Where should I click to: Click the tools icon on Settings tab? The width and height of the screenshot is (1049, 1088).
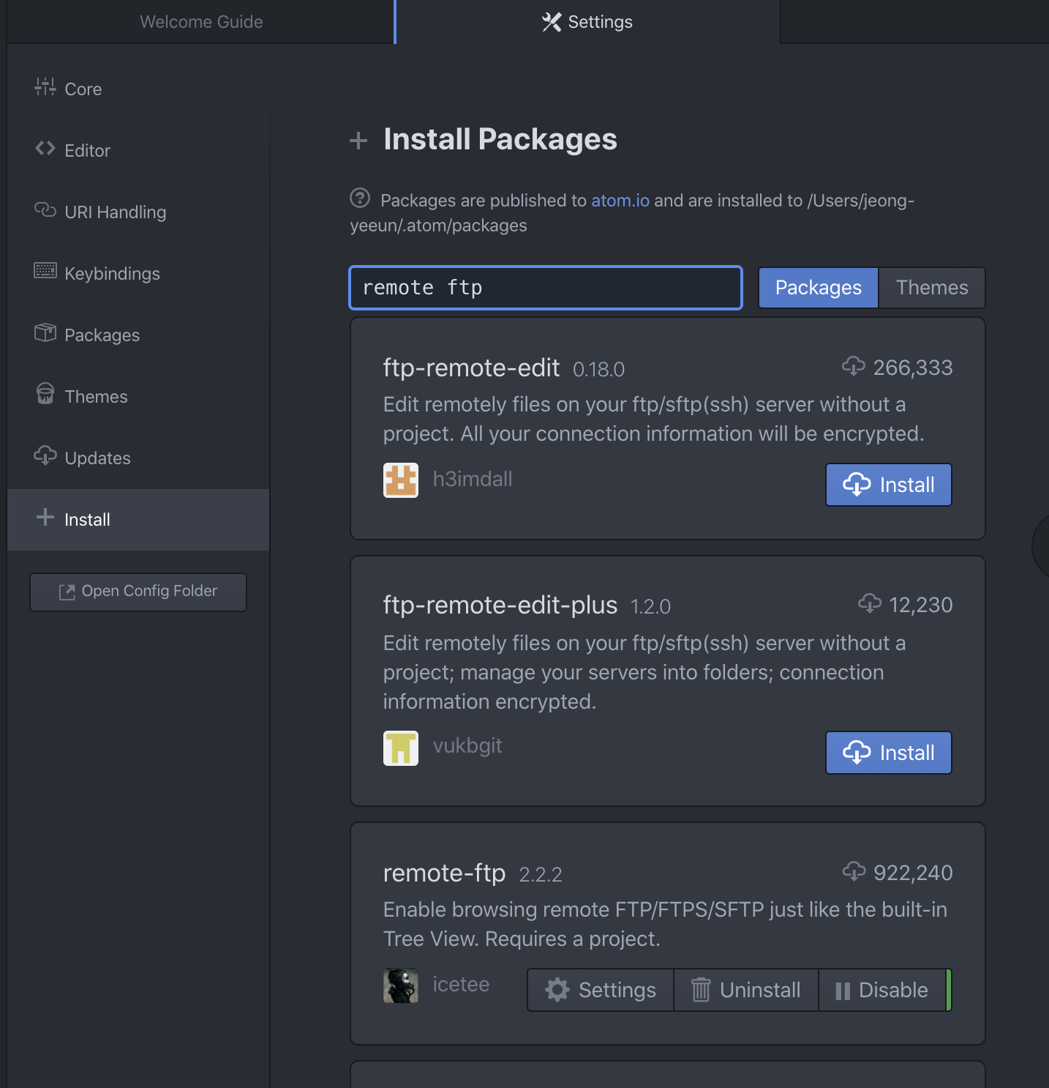tap(552, 22)
